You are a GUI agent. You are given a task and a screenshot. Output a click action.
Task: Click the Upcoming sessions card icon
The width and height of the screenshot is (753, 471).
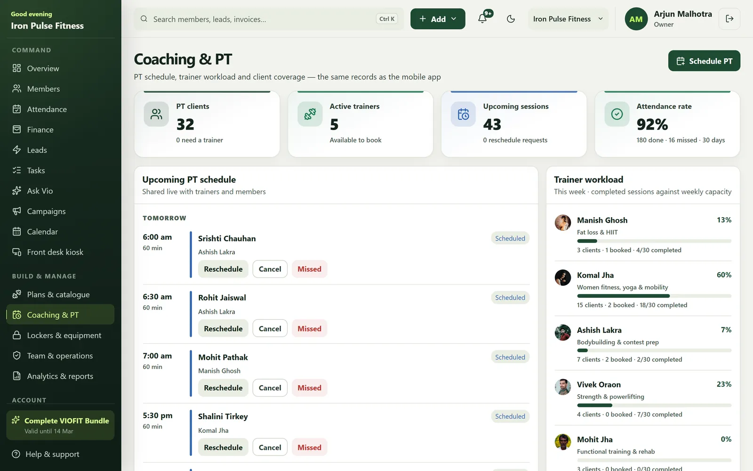463,114
